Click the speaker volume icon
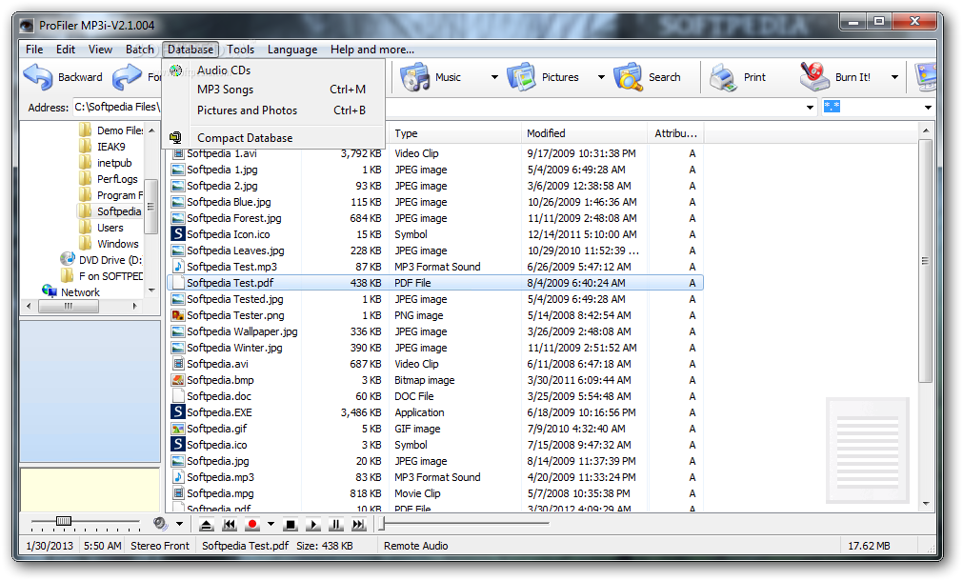The image size is (963, 581). click(x=160, y=524)
